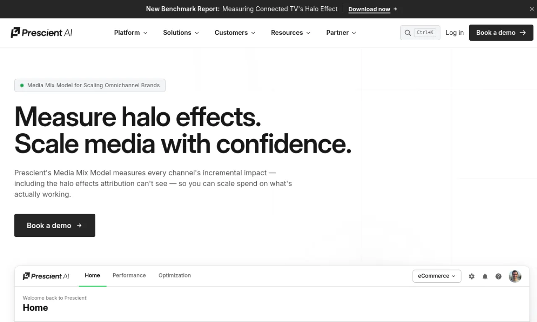Open the user avatar in dashboard preview
This screenshot has width=537, height=322.
tap(515, 276)
